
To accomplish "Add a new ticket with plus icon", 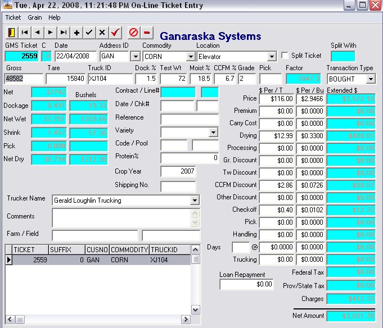I will pyautogui.click(x=76, y=33).
